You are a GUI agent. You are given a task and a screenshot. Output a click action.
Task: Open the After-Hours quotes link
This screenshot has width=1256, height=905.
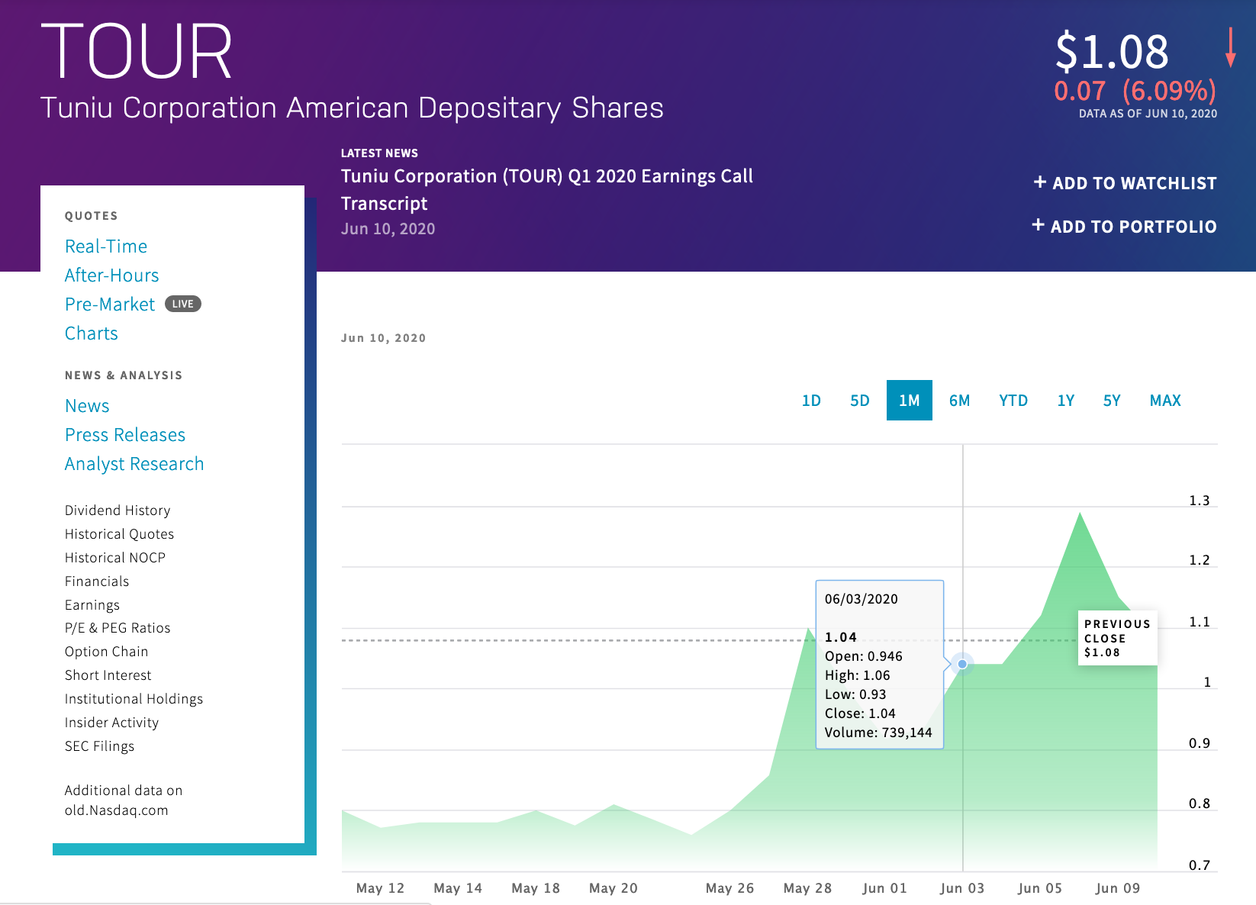[x=112, y=275]
